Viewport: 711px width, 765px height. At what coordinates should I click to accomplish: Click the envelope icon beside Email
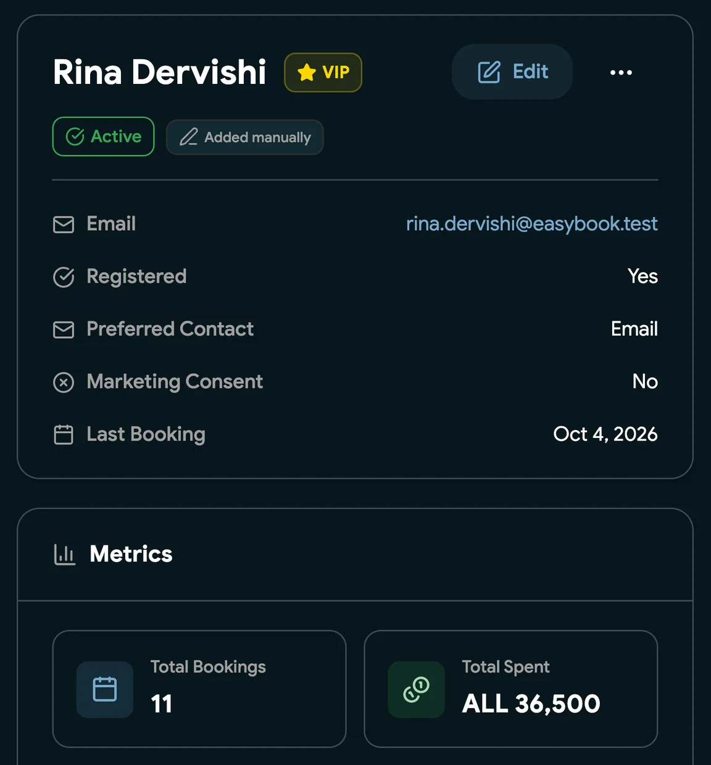(64, 224)
